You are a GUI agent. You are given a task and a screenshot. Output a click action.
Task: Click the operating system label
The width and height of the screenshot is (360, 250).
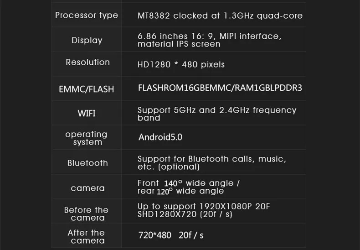pyautogui.click(x=86, y=138)
